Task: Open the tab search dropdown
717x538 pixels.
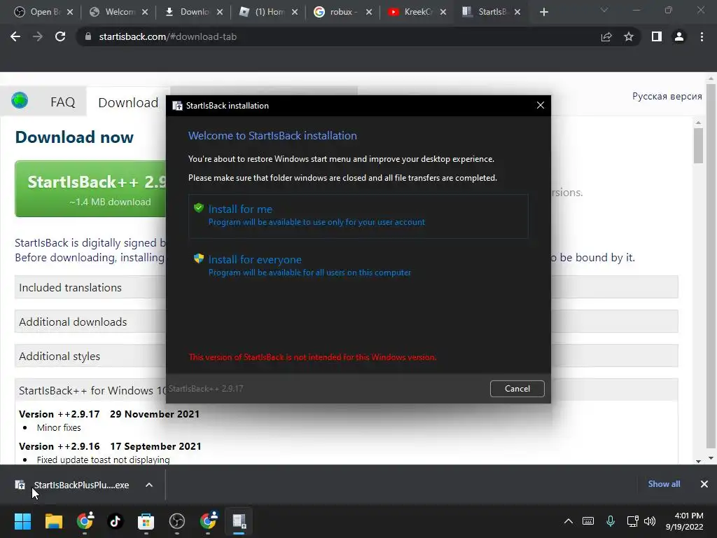Action: (604, 10)
